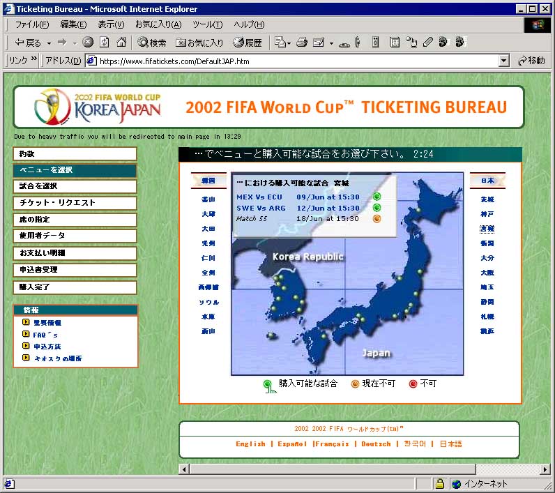This screenshot has height=493, width=555.
Task: Open the Forward button history dropdown arrow
Action: point(75,43)
